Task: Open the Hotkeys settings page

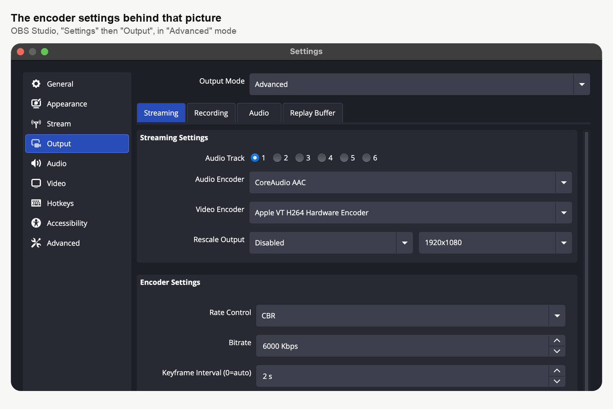Action: click(77, 203)
